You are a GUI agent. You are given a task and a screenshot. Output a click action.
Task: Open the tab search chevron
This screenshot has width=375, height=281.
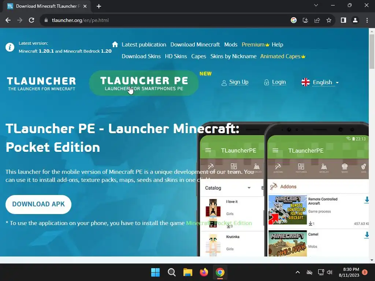click(316, 5)
